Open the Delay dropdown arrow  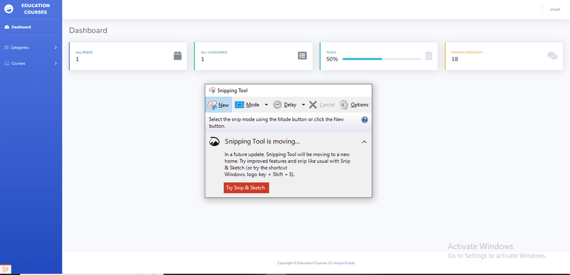(303, 105)
